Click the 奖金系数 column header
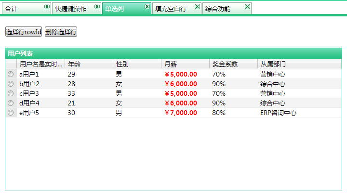Image resolution: width=347 pixels, height=194 pixels. click(234, 64)
